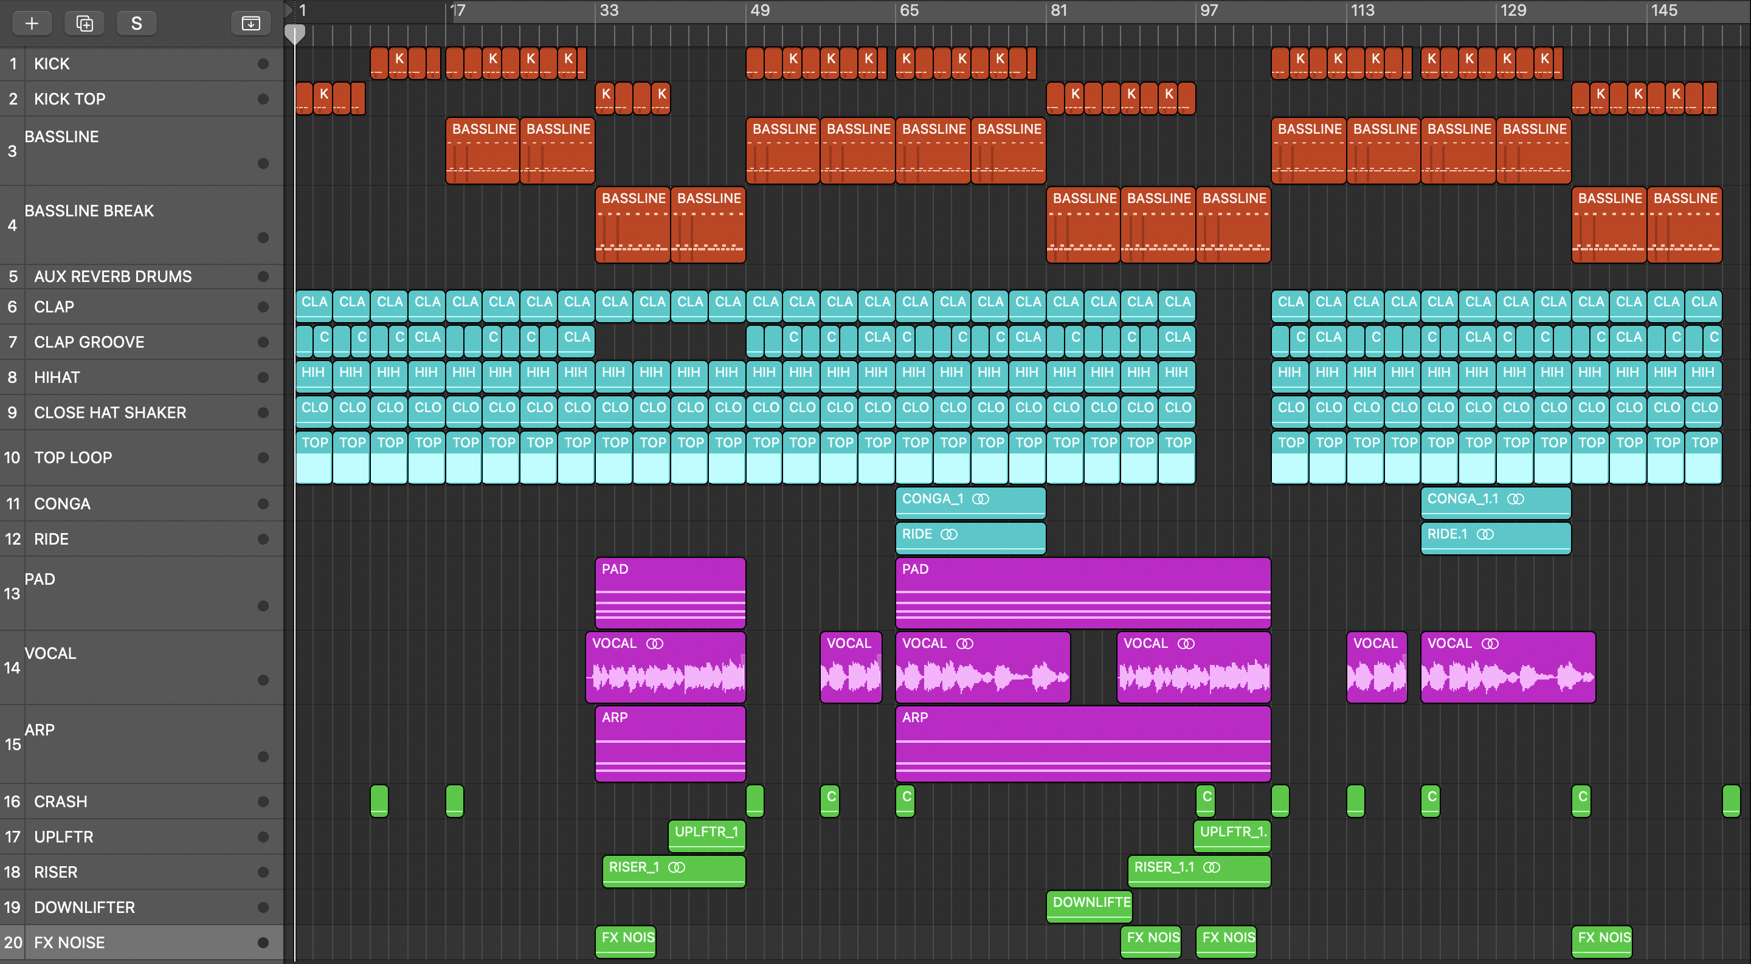Click the global tracks drop-down icon
Viewport: 1751px width, 964px height.
pos(251,24)
